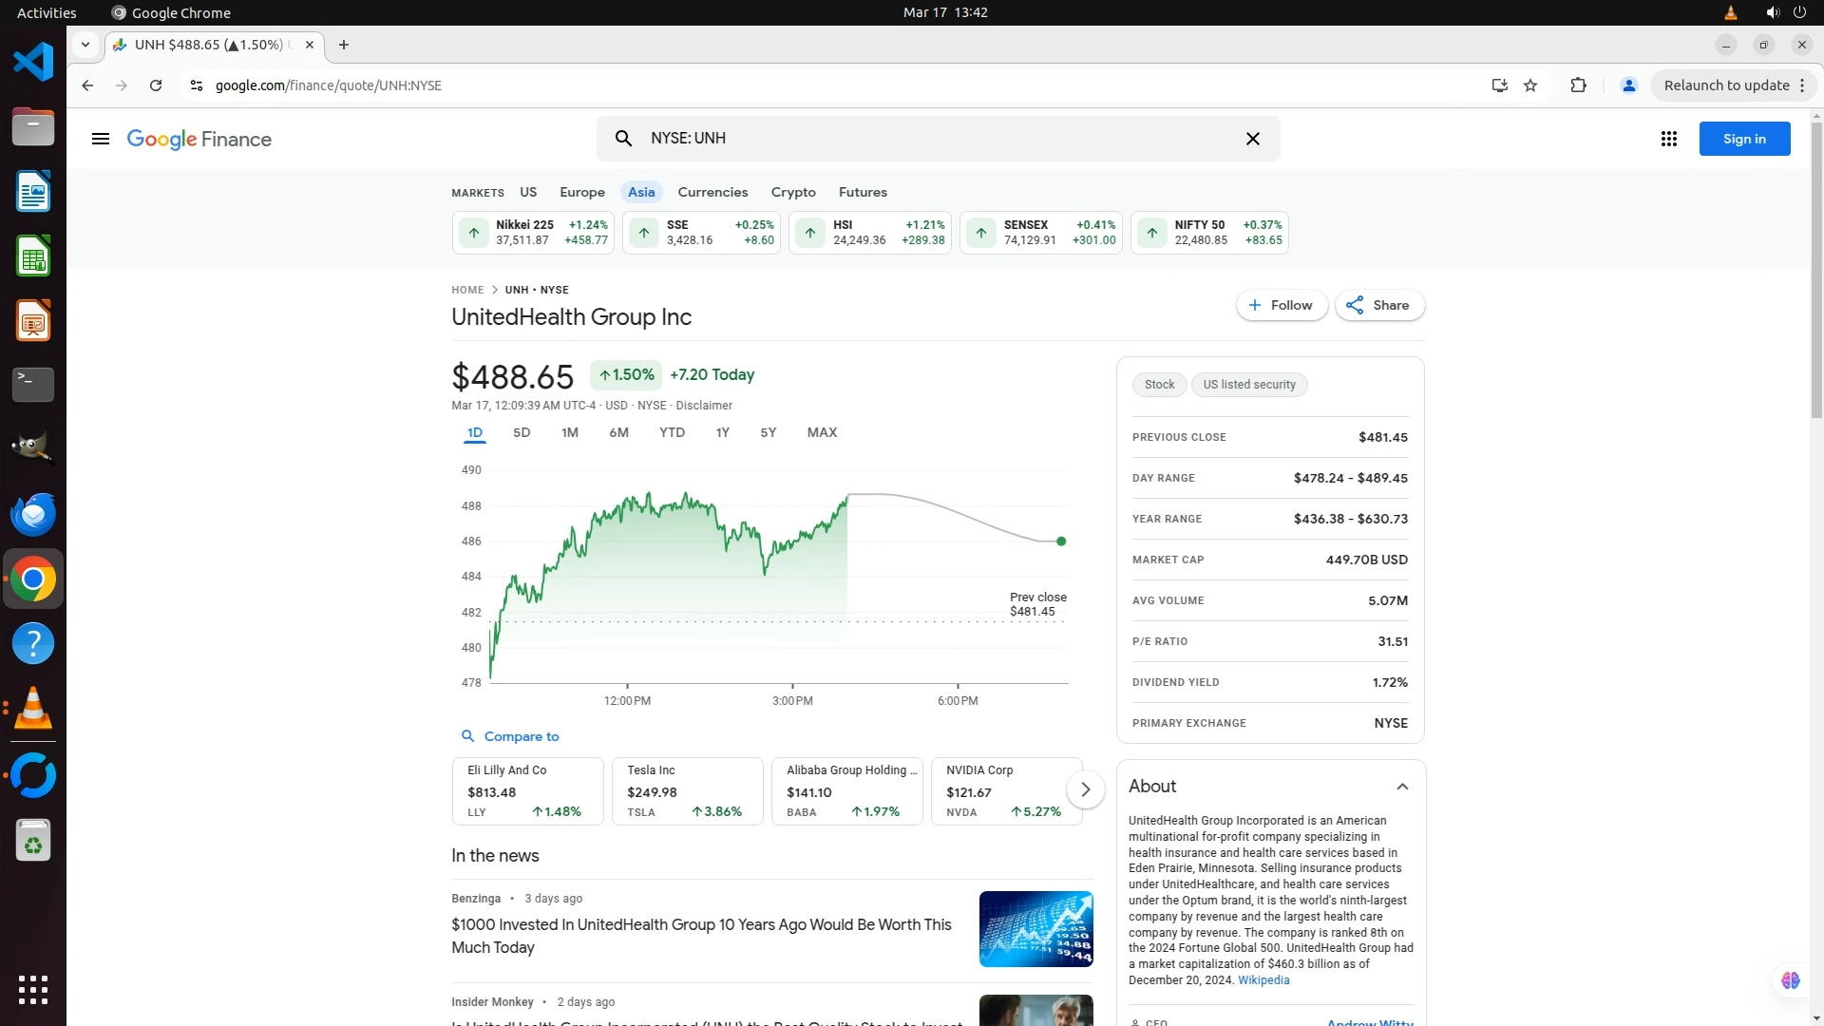Select the 5D chart range

click(x=522, y=432)
